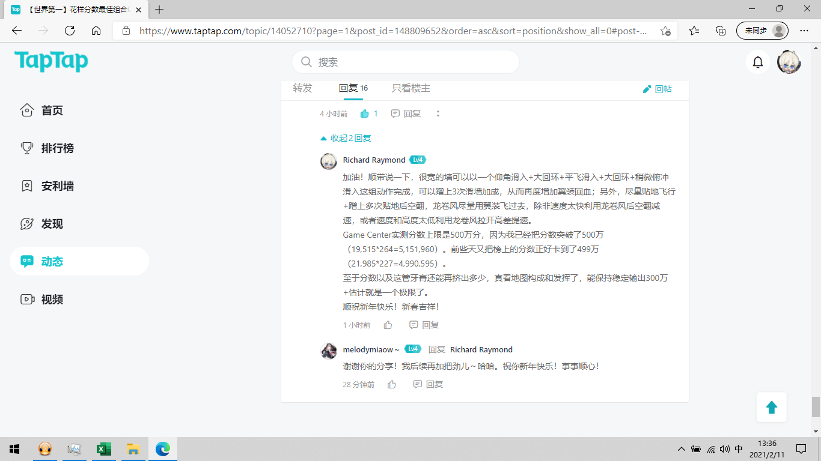
Task: Open the Richard Raymond link in melodymiaow's reply
Action: tap(481, 349)
